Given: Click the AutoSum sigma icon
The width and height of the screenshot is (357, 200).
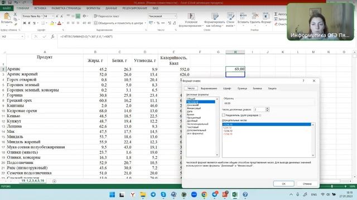Looking at the screenshot, I should (276, 14).
